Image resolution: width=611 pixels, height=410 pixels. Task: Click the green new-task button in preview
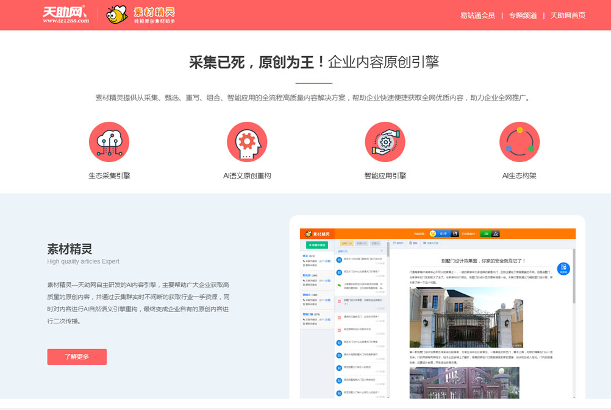[317, 246]
